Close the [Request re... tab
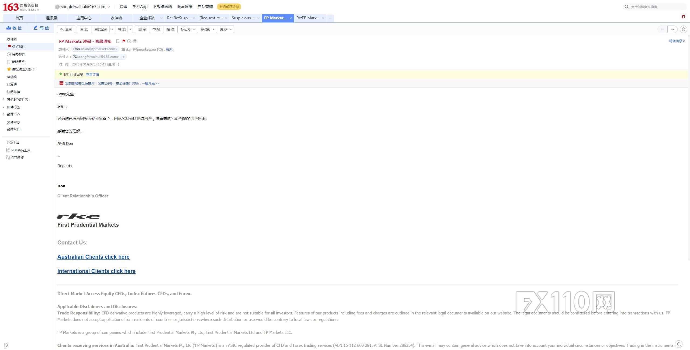 [226, 18]
